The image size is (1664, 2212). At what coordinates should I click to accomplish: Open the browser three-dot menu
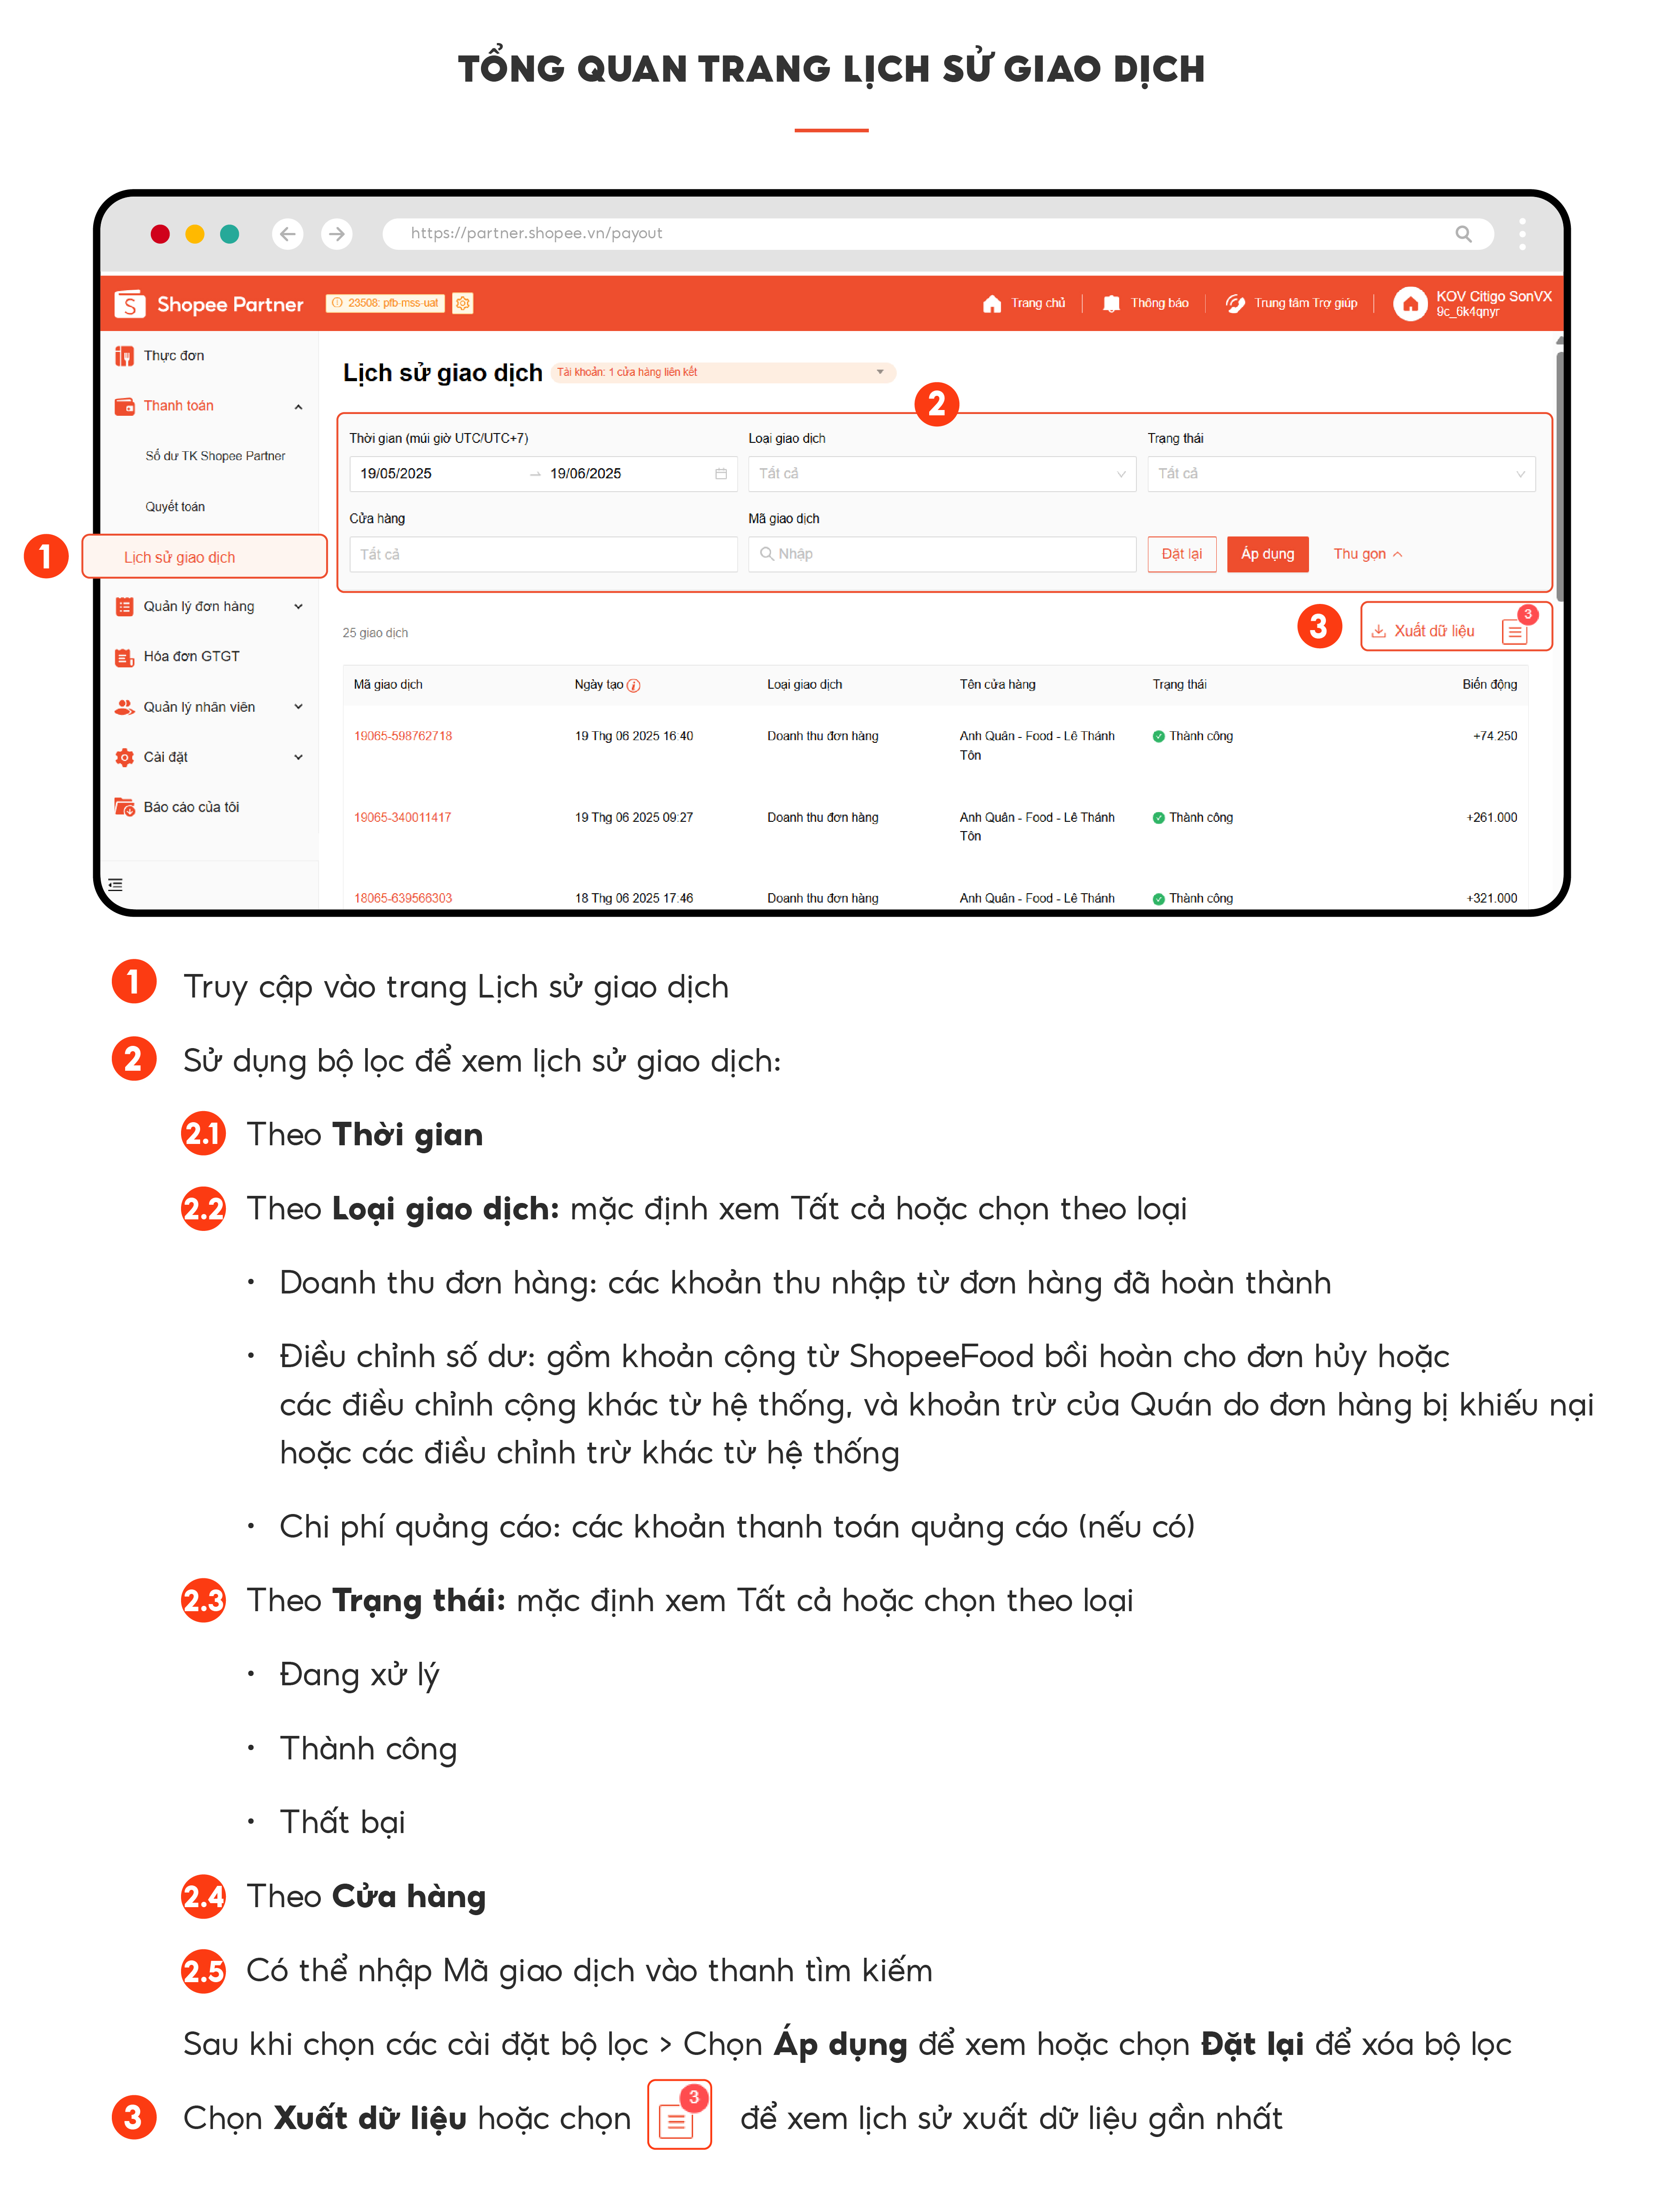[x=1522, y=234]
